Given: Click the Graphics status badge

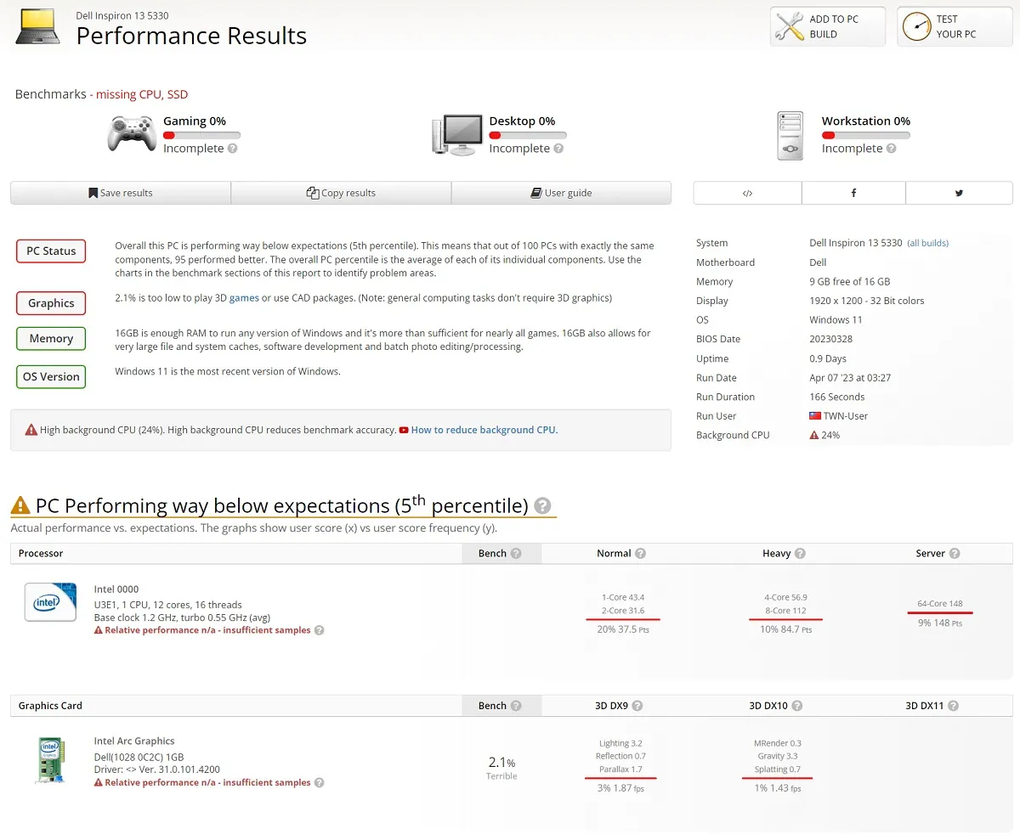Looking at the screenshot, I should click(51, 303).
